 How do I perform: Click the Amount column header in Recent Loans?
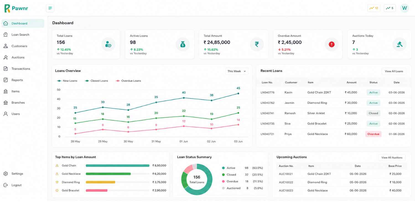click(351, 82)
